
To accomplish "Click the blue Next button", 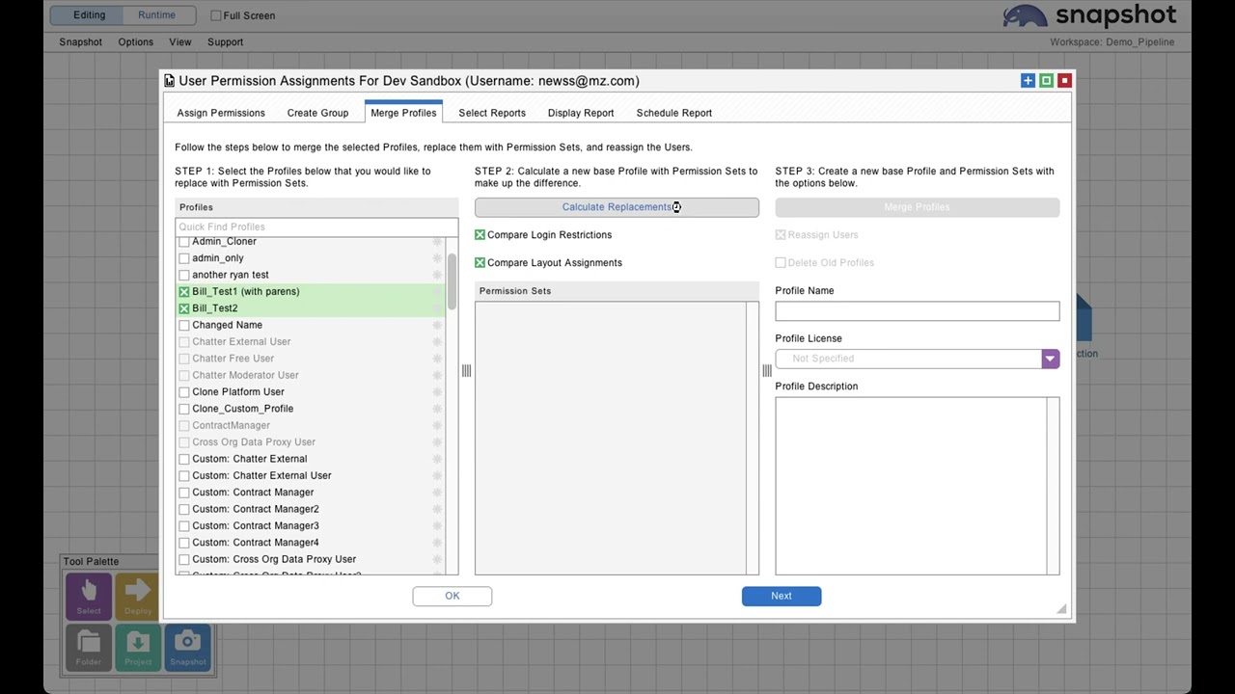I will pyautogui.click(x=782, y=596).
